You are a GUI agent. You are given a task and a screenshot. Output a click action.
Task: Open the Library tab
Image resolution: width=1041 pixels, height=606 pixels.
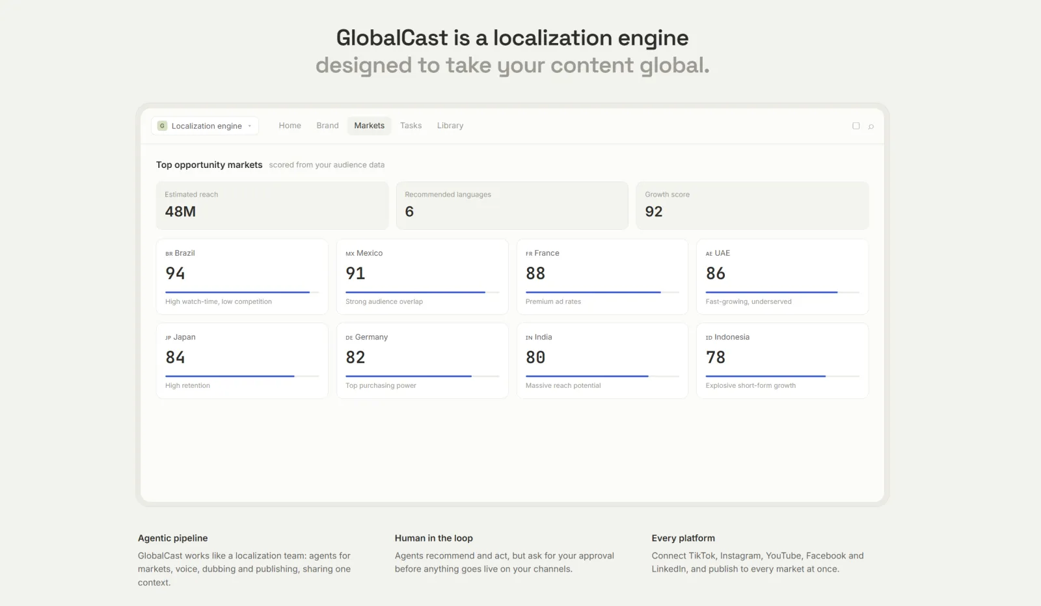coord(450,126)
